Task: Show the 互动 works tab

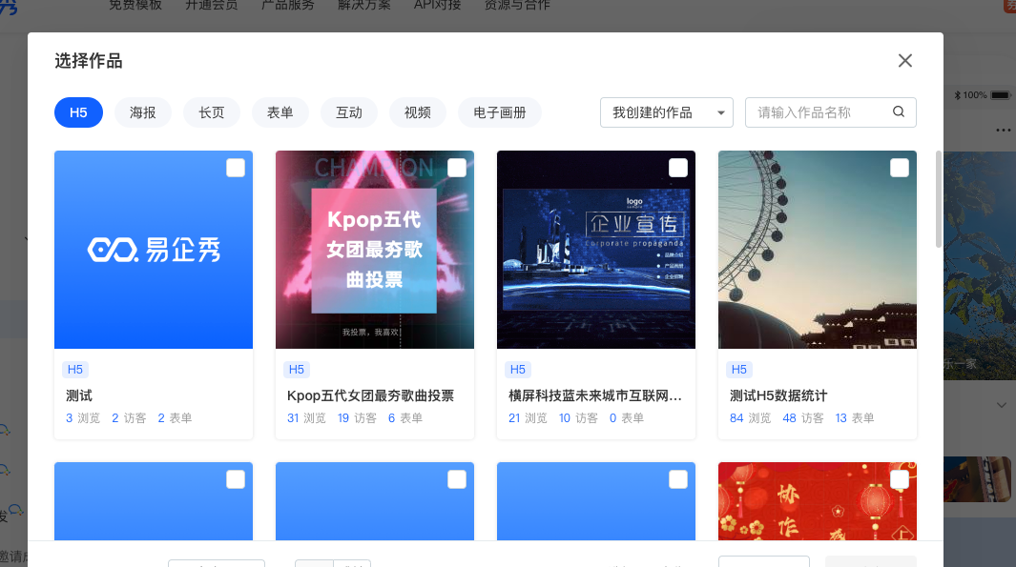Action: 348,112
